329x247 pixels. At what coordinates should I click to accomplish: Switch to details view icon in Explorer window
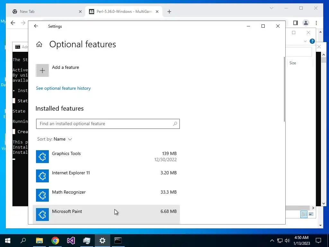pos(304,214)
